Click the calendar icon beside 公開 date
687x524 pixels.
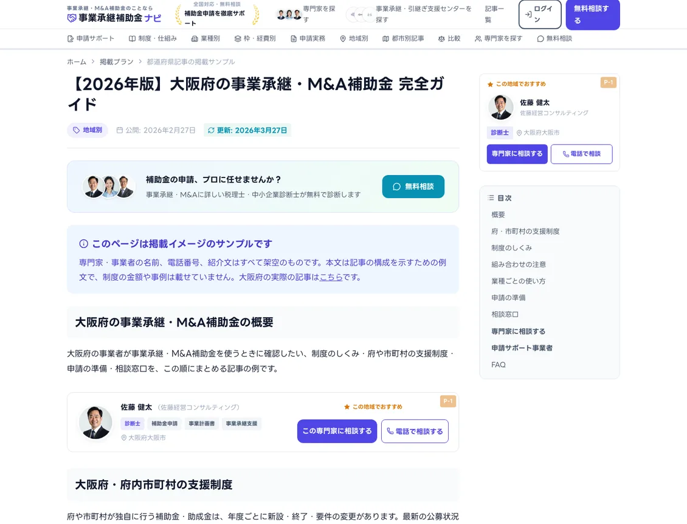tap(120, 130)
